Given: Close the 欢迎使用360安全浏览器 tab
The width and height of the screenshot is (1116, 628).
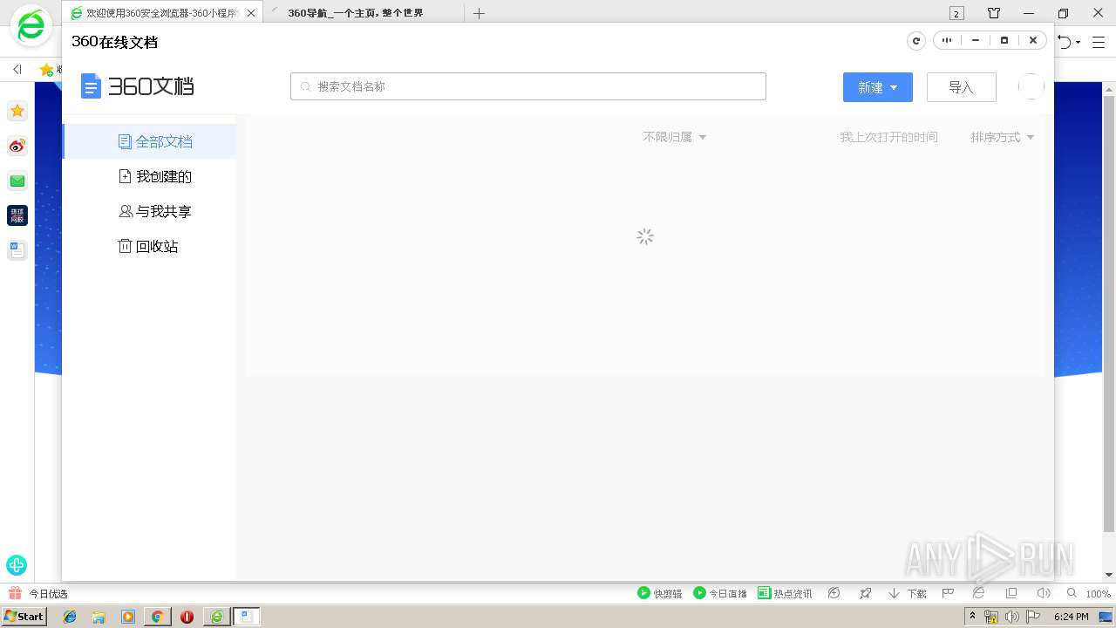Looking at the screenshot, I should (252, 13).
